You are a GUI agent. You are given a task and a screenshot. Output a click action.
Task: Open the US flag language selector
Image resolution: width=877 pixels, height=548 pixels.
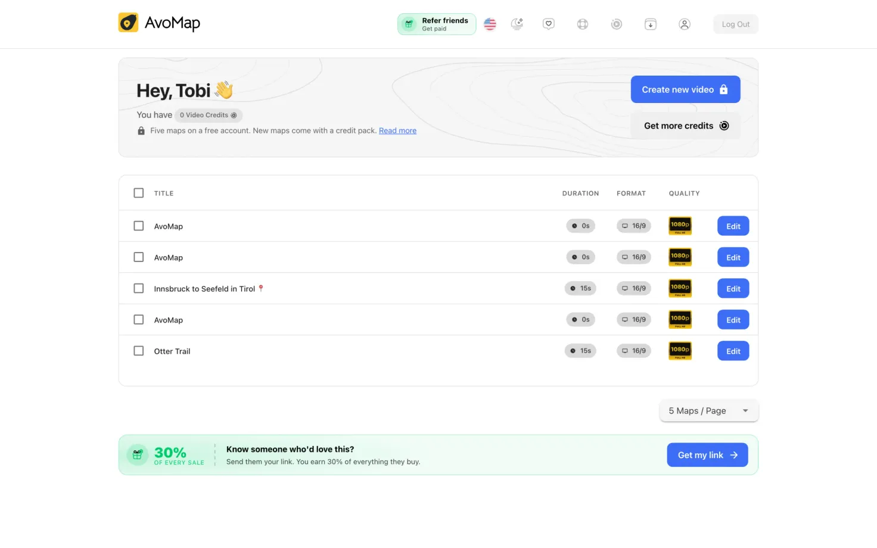(x=490, y=24)
